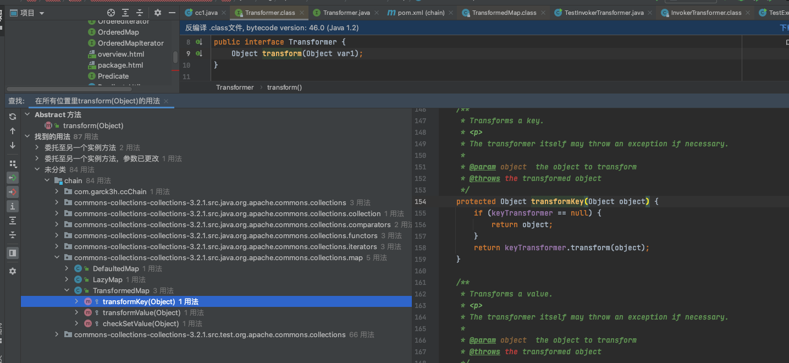Refresh the find usages results
The image size is (789, 363).
tap(13, 117)
